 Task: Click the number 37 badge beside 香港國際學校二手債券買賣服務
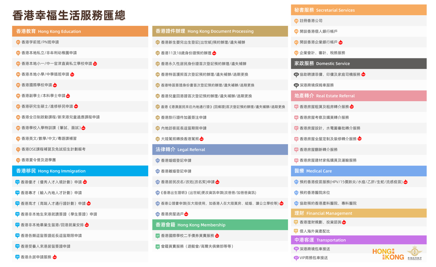pos(158,236)
